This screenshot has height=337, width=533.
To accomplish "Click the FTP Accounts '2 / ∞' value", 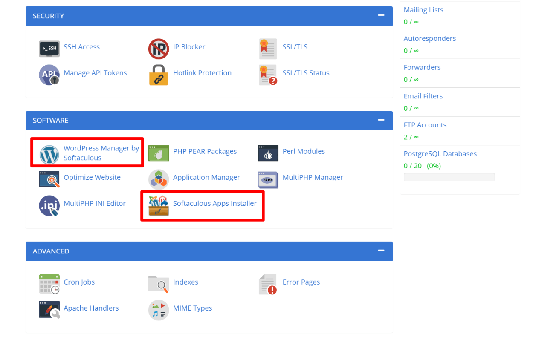I will (x=411, y=137).
